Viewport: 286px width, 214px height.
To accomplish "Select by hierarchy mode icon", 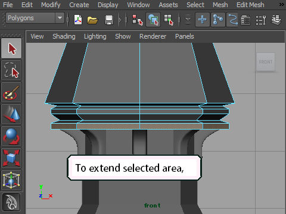I will [138, 20].
